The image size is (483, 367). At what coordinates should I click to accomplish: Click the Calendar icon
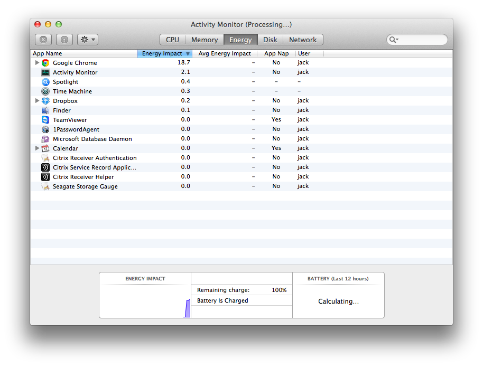coord(45,148)
